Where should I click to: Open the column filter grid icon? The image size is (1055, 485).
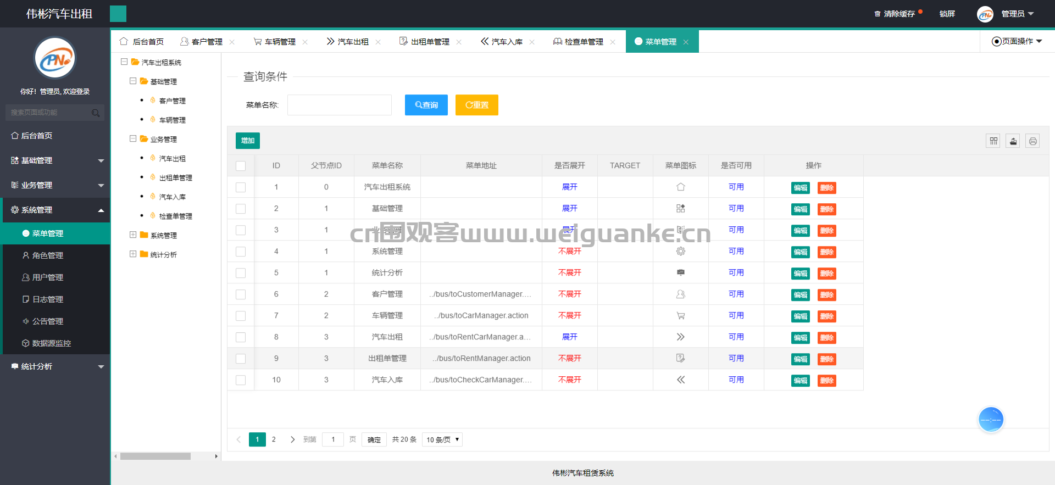tap(993, 141)
